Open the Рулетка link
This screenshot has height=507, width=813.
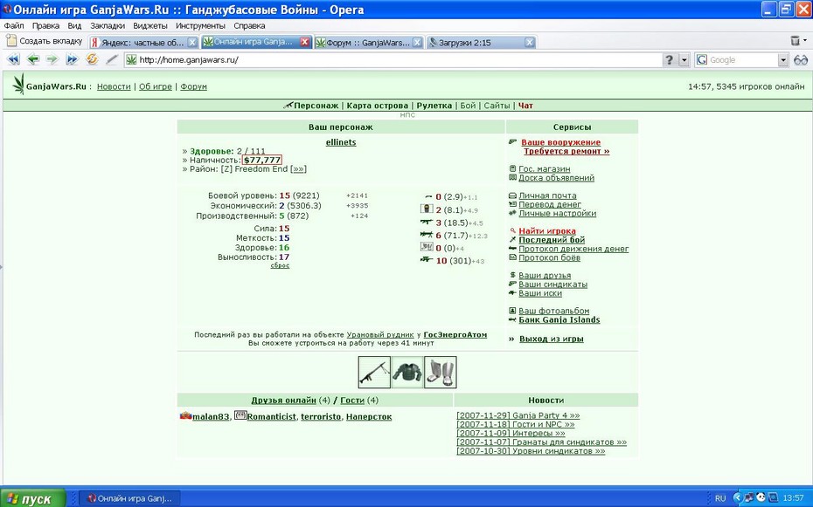(434, 106)
